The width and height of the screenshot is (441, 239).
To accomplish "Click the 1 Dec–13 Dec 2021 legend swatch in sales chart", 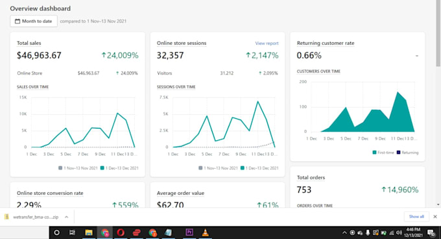I will click(102, 168).
